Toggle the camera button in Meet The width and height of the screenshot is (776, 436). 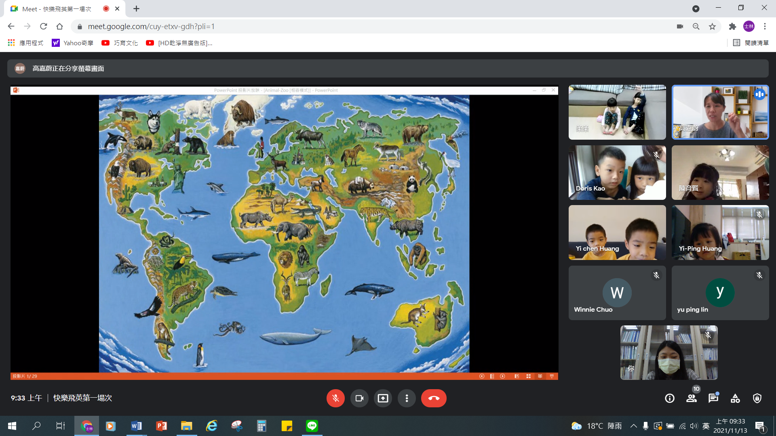tap(359, 398)
